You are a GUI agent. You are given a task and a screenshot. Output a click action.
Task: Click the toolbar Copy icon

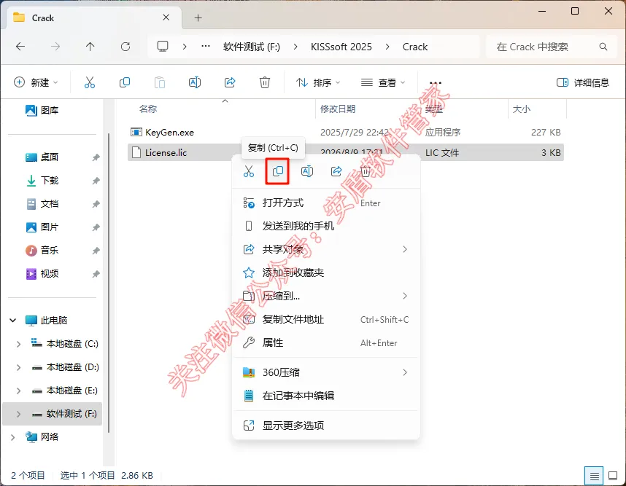pos(125,82)
